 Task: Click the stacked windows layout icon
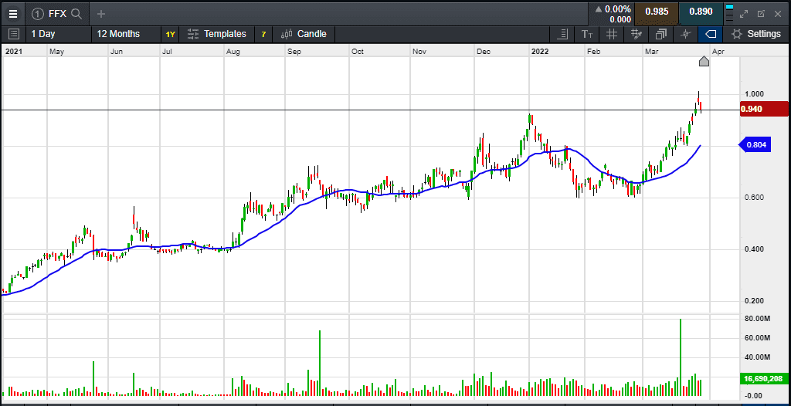click(661, 34)
